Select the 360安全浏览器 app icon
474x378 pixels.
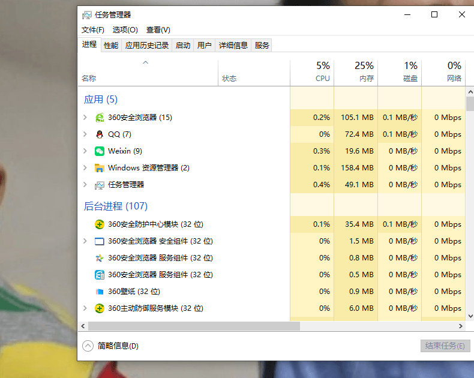click(100, 118)
